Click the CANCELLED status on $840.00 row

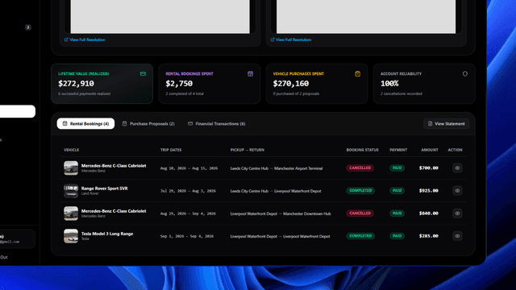360,213
